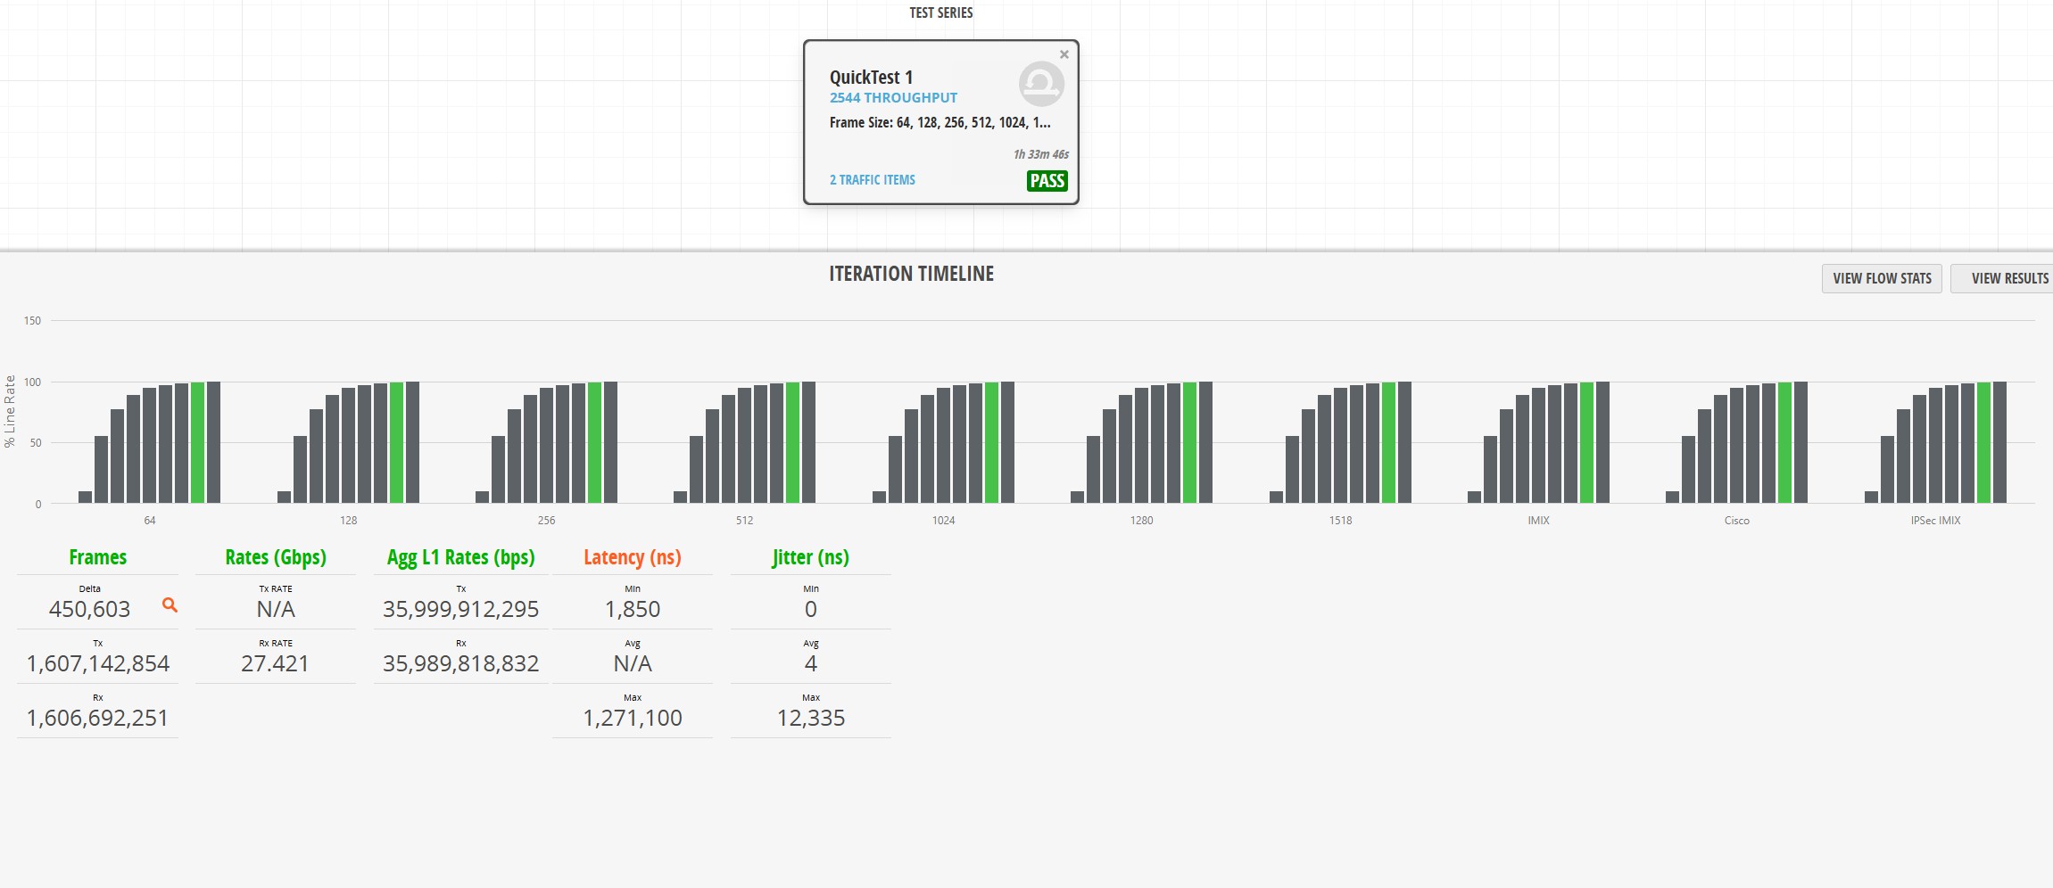Click the green bar in the IPSec IMIX group
Viewport: 2053px width, 888px height.
tap(1983, 442)
